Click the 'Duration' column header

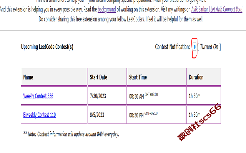pos(204,77)
